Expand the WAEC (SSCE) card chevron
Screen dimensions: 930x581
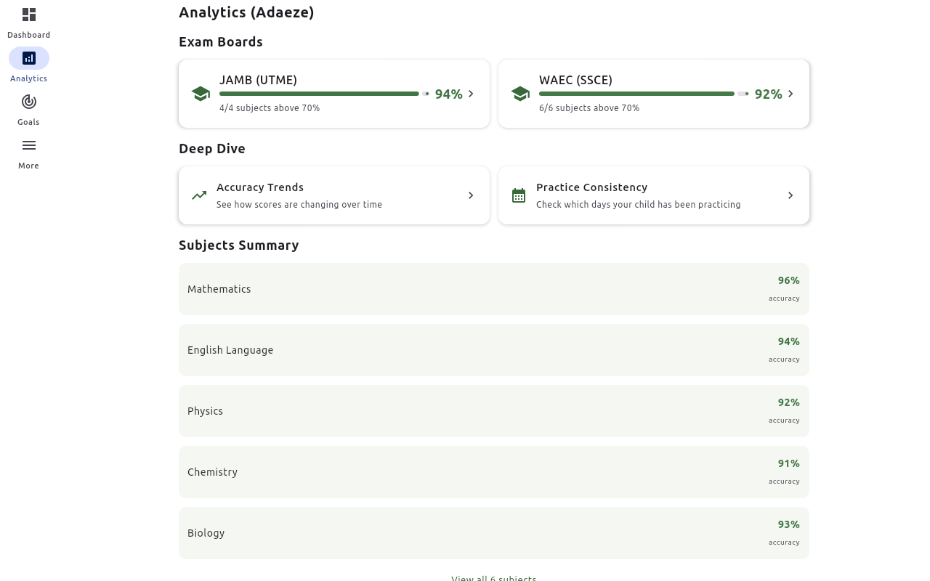(790, 94)
